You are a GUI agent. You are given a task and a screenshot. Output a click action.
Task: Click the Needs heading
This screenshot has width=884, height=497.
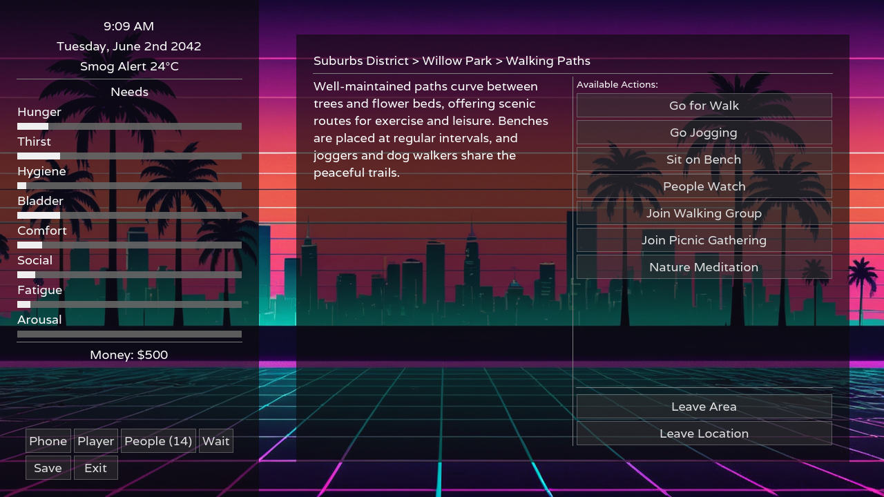pyautogui.click(x=129, y=92)
